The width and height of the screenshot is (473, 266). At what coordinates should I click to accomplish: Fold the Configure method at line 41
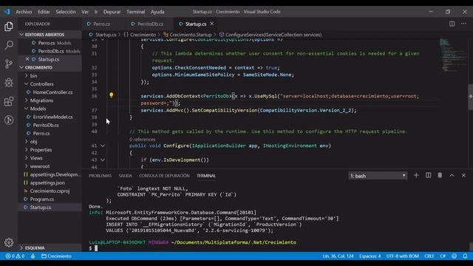point(103,146)
